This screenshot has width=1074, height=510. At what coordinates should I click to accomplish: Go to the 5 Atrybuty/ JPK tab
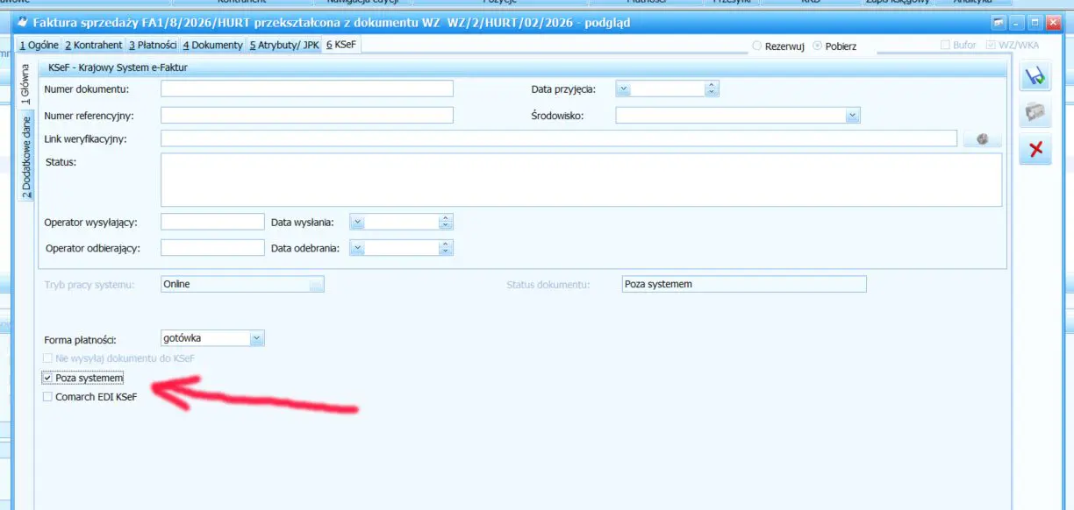pyautogui.click(x=284, y=45)
